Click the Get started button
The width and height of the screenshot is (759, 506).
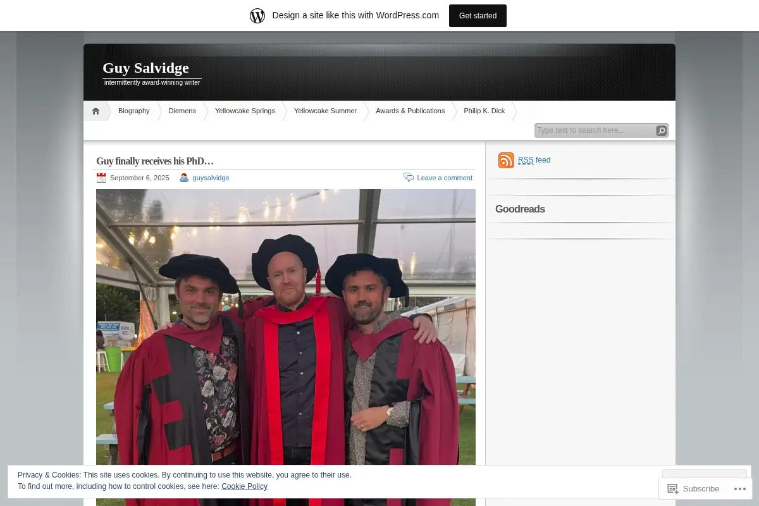point(478,16)
